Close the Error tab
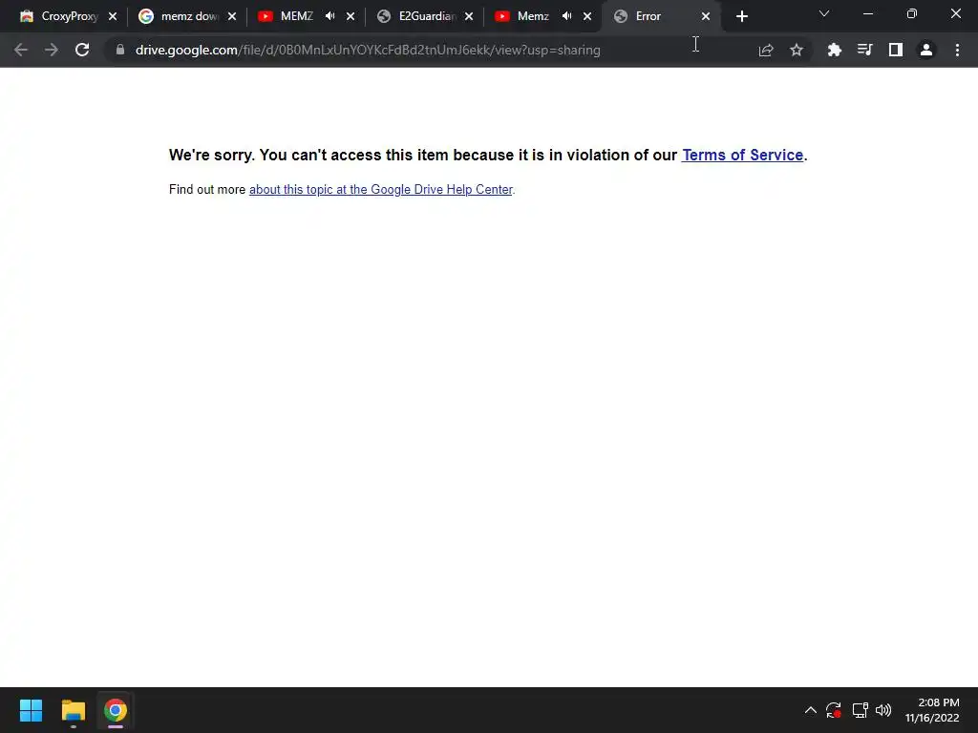 pyautogui.click(x=706, y=17)
